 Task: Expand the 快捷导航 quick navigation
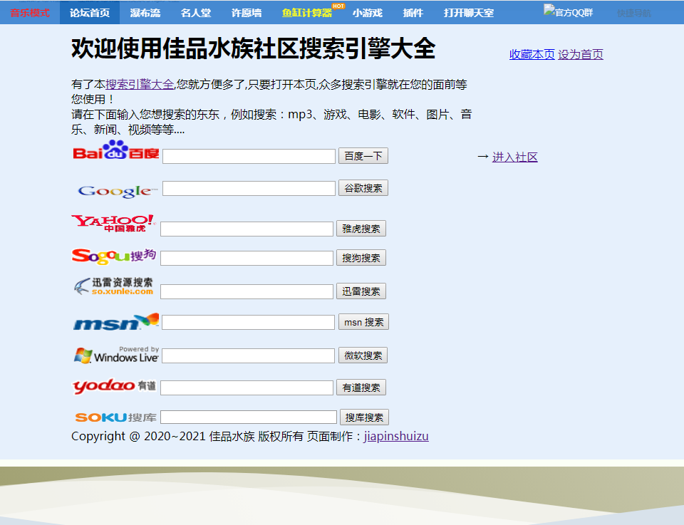634,13
